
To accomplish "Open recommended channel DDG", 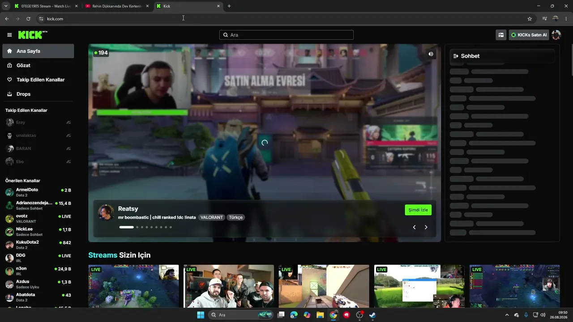I will click(38, 258).
